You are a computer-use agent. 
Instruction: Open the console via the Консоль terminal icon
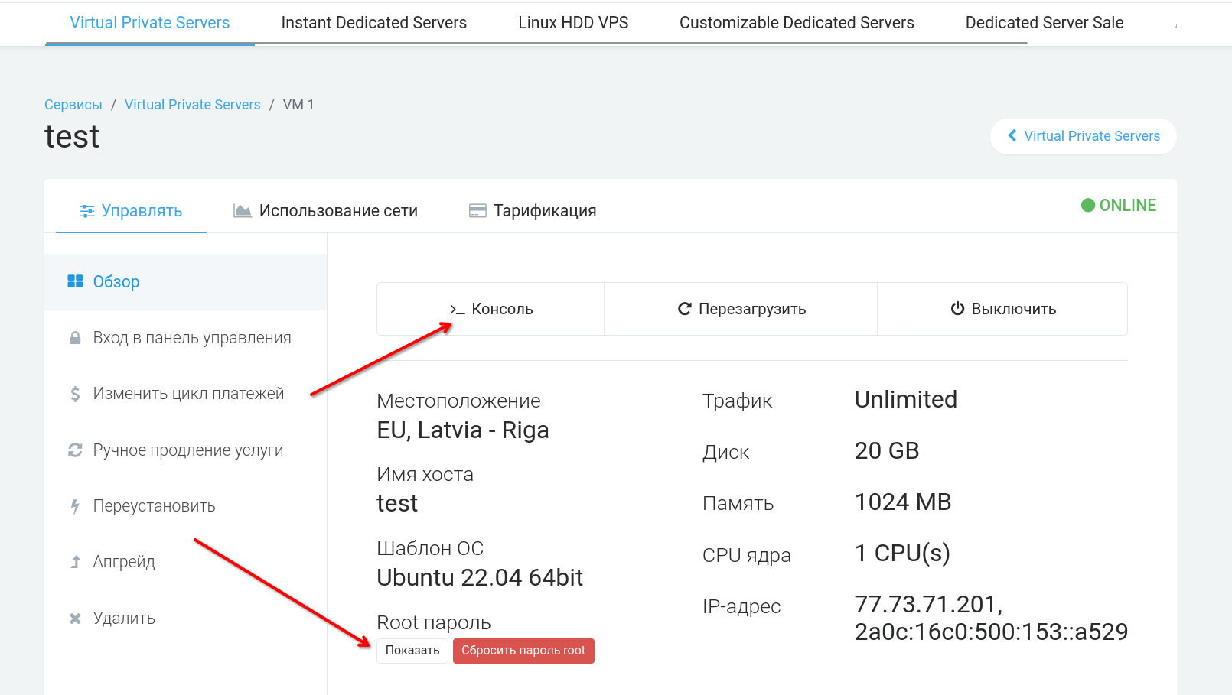456,308
